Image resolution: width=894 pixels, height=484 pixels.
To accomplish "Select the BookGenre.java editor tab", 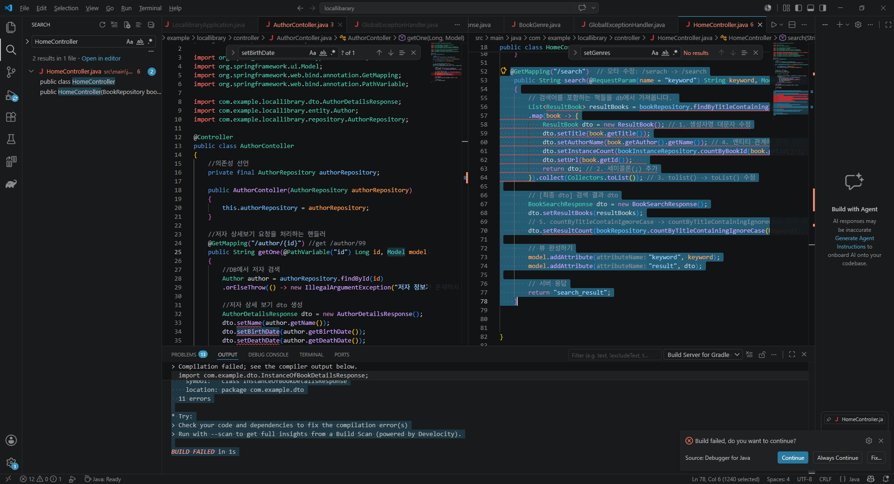I will point(539,25).
